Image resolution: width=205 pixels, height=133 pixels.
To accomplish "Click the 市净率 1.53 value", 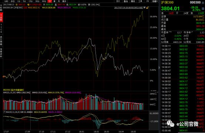I will click(202, 32).
